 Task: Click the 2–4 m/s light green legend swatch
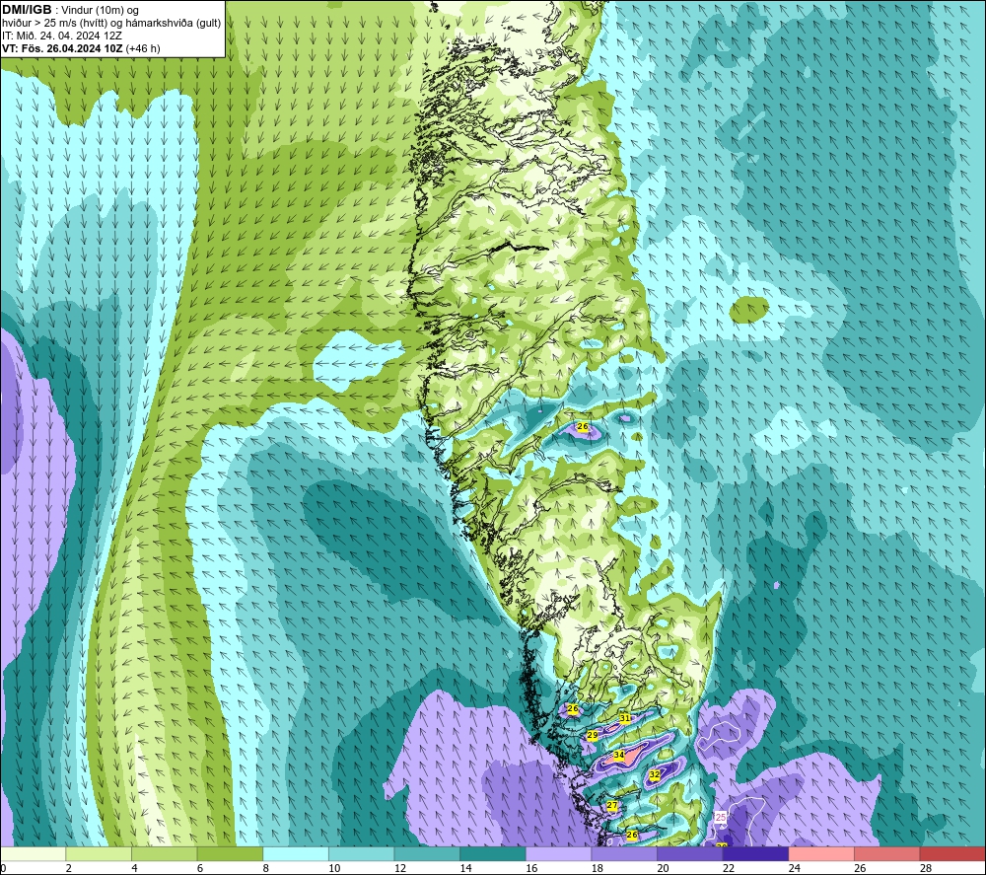click(x=99, y=853)
